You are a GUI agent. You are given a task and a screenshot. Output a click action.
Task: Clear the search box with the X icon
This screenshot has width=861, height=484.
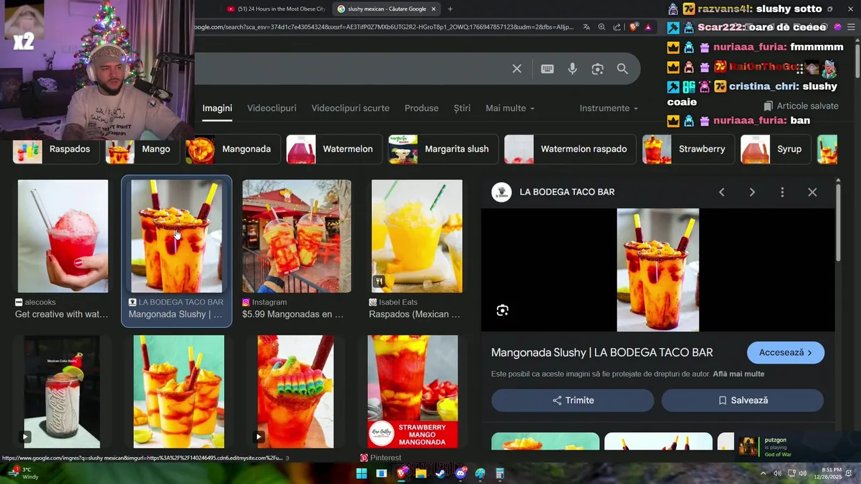pyautogui.click(x=517, y=69)
